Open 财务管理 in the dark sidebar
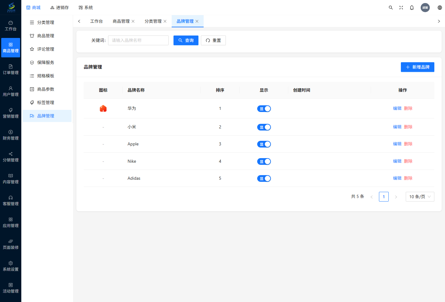 point(11,135)
